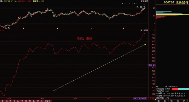Click the cyan portion of profit ratio bar
This screenshot has height=102, width=189.
click(x=184, y=89)
